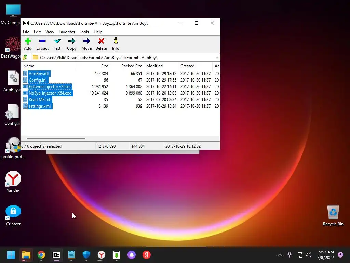Viewport: 350px width, 263px height.
Task: Click the green download arrow taskbar icon
Action: (x=117, y=255)
